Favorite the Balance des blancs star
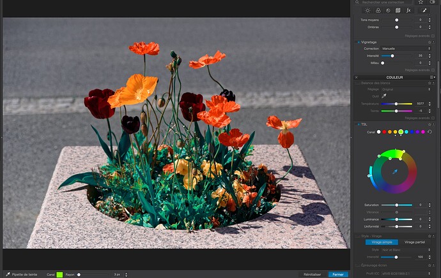 point(429,83)
